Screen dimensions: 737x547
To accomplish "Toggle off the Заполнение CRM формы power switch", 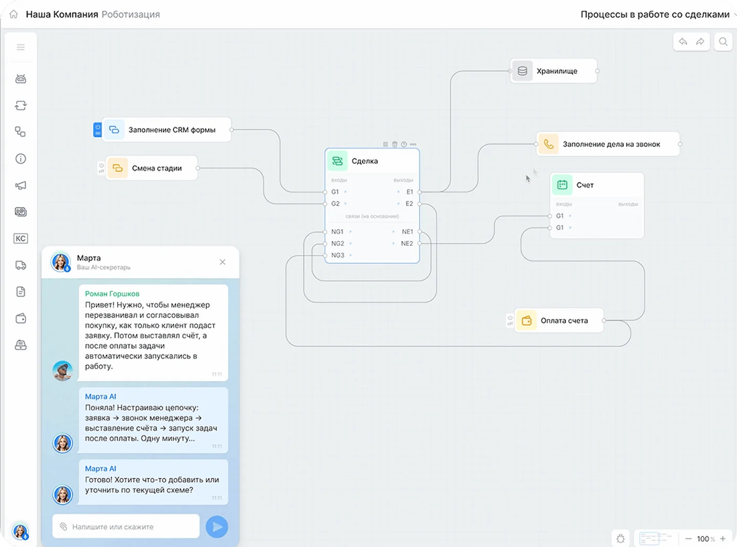I will [x=97, y=130].
